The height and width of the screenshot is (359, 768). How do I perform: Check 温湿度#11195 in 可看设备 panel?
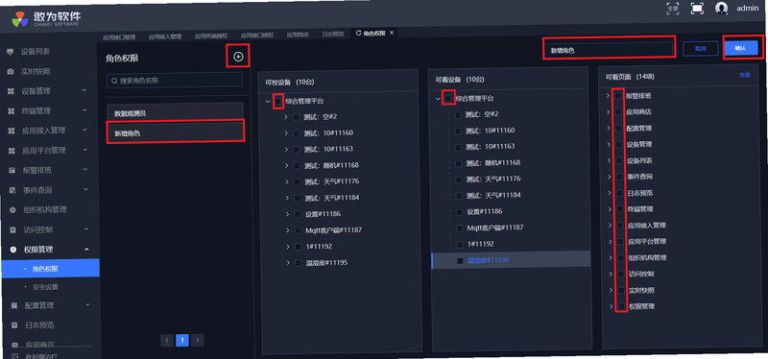tap(460, 260)
